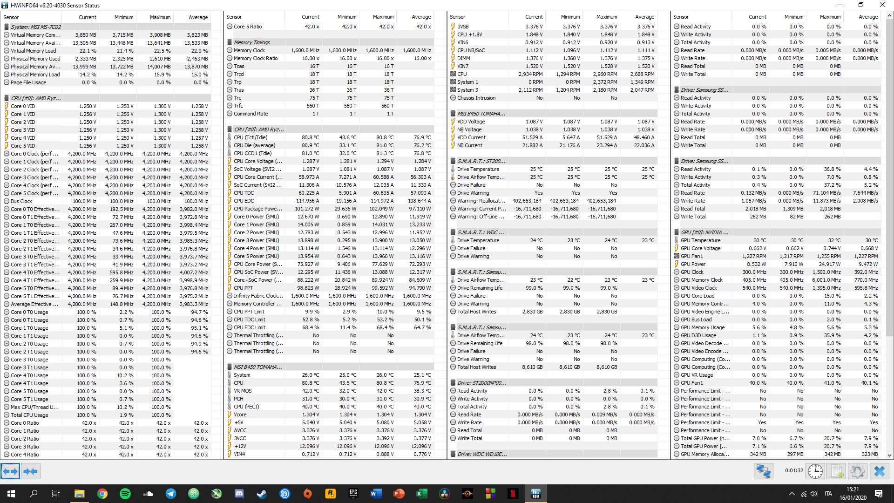The image size is (894, 503).
Task: Click the Current column header in first panel
Action: [81, 17]
